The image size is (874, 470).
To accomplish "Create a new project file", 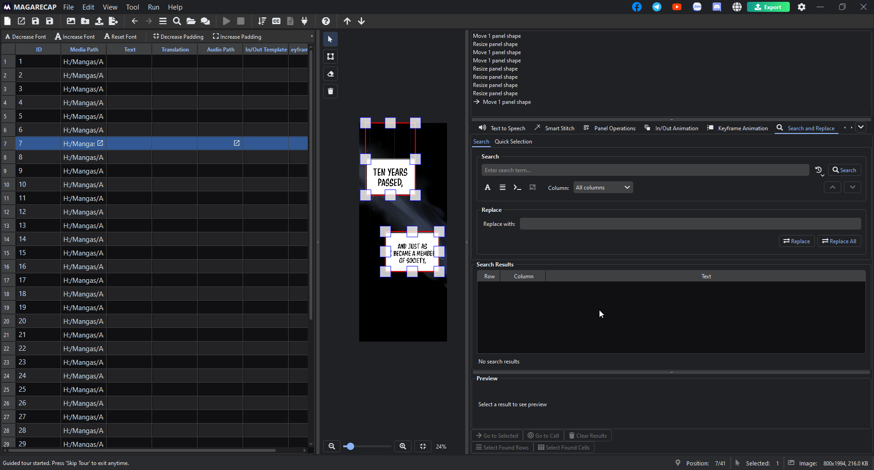I will pyautogui.click(x=7, y=21).
